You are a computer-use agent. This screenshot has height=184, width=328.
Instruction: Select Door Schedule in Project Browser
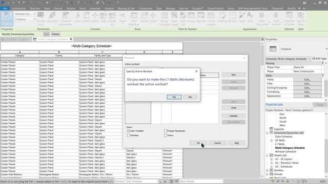[x=283, y=136]
